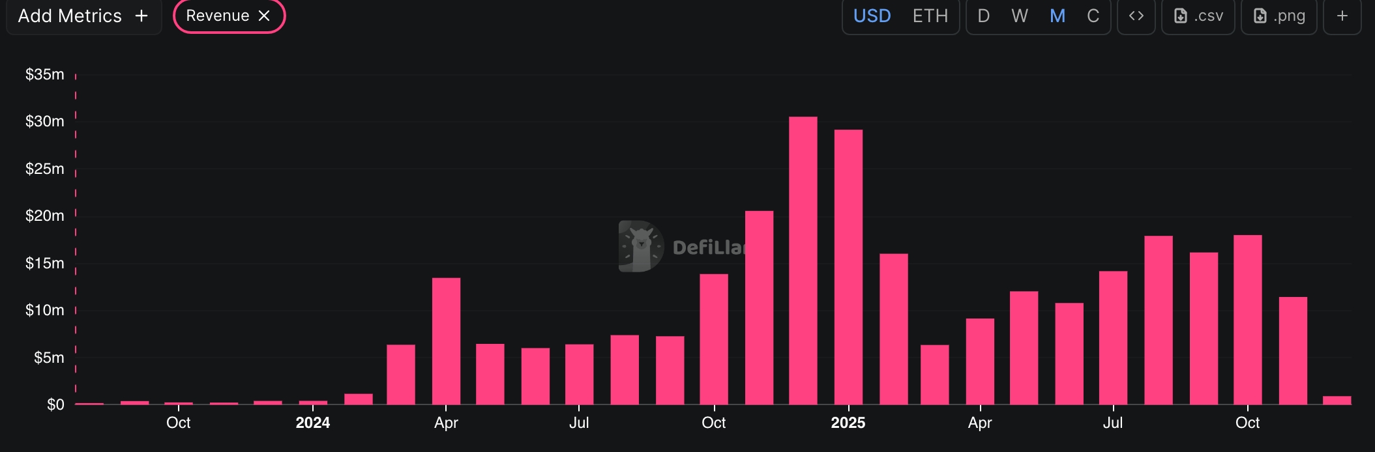Open the embed code view
Viewport: 1375px width, 452px height.
1136,16
